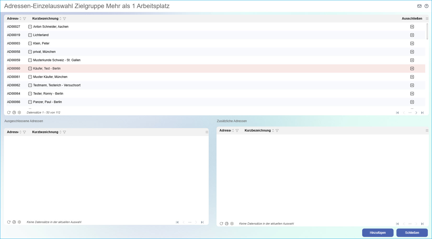432x239 pixels.
Task: Exclude Musterkunde Schweiz - St. Gallen
Action: [412, 60]
